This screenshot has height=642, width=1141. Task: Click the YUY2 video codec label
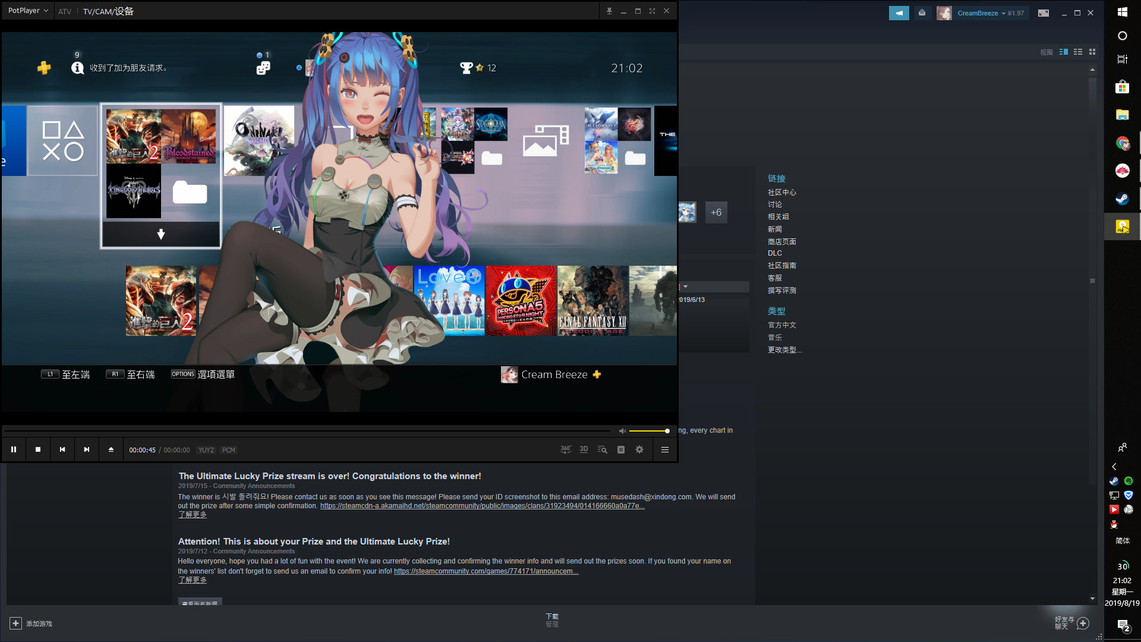[206, 450]
